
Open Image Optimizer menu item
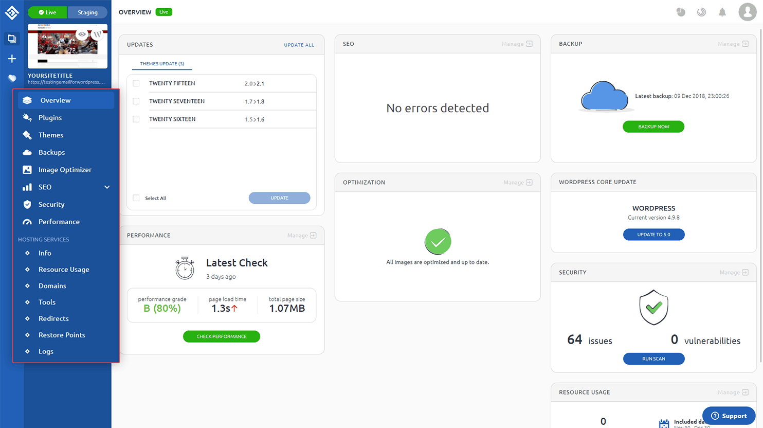[66, 170]
